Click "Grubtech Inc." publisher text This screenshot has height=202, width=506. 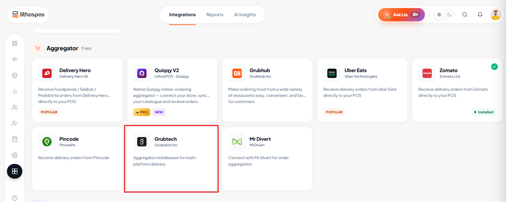point(166,145)
